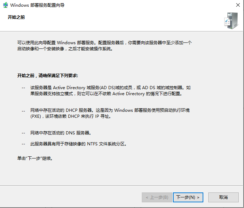244x208 pixels.
Task: Click the intro paragraph about 启动映像和安装映像
Action: tap(104, 46)
